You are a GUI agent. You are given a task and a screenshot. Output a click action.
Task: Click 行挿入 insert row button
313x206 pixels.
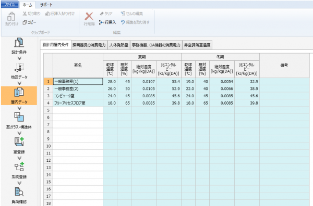107,22
